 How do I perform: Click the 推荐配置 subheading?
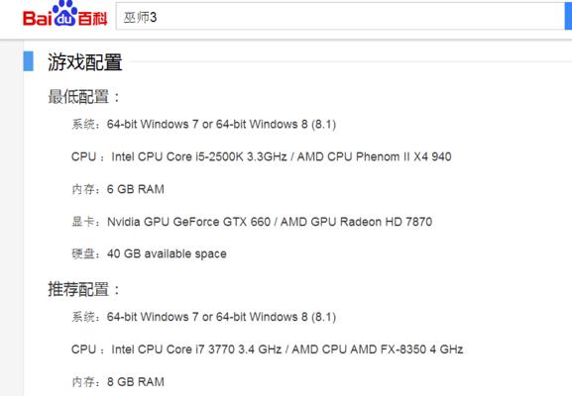coord(83,290)
